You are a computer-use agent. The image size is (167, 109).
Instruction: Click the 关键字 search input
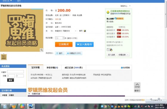16,72
